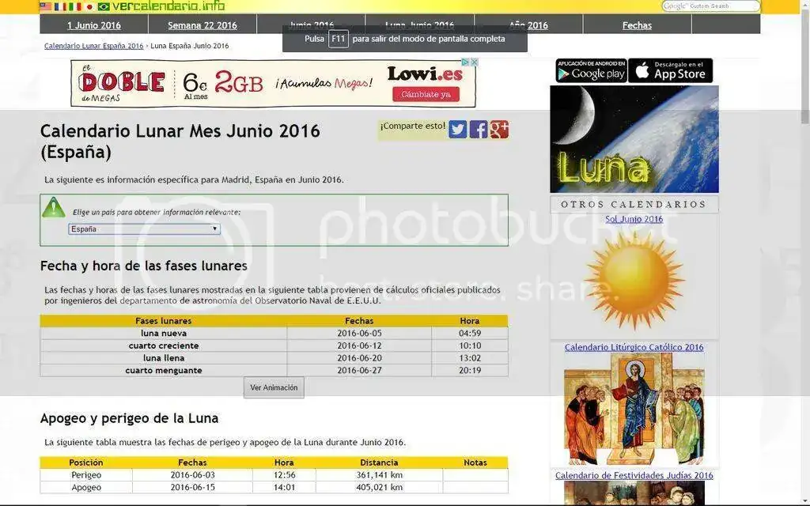The height and width of the screenshot is (506, 810).
Task: Open the "1 Junio 2016" menu tab
Action: click(x=94, y=25)
